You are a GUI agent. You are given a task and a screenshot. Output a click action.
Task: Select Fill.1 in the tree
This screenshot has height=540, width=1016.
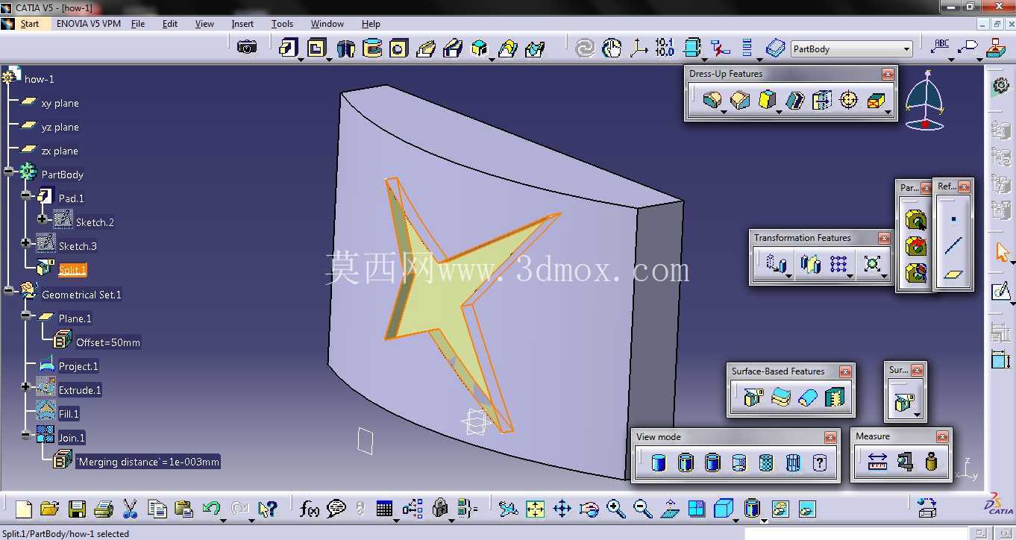69,414
